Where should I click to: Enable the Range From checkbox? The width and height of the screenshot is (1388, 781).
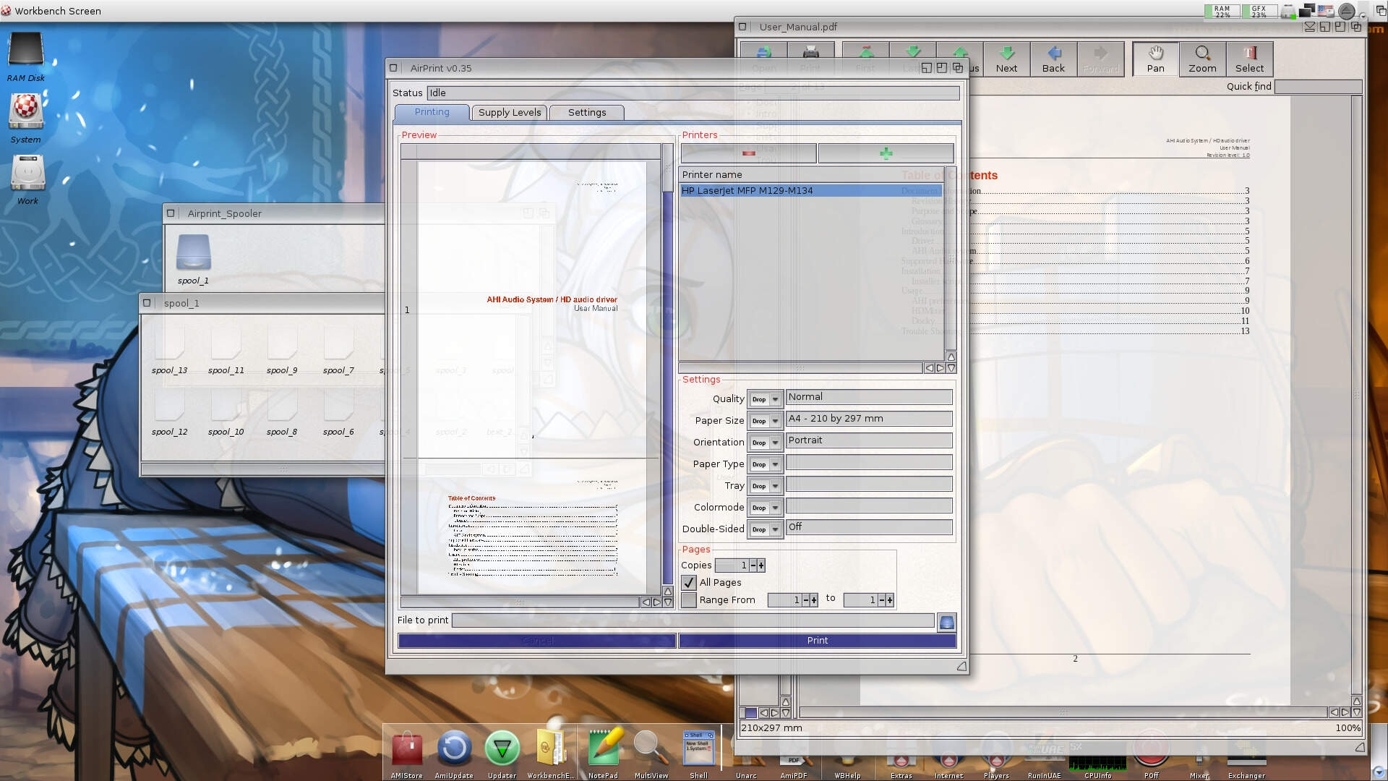coord(689,599)
